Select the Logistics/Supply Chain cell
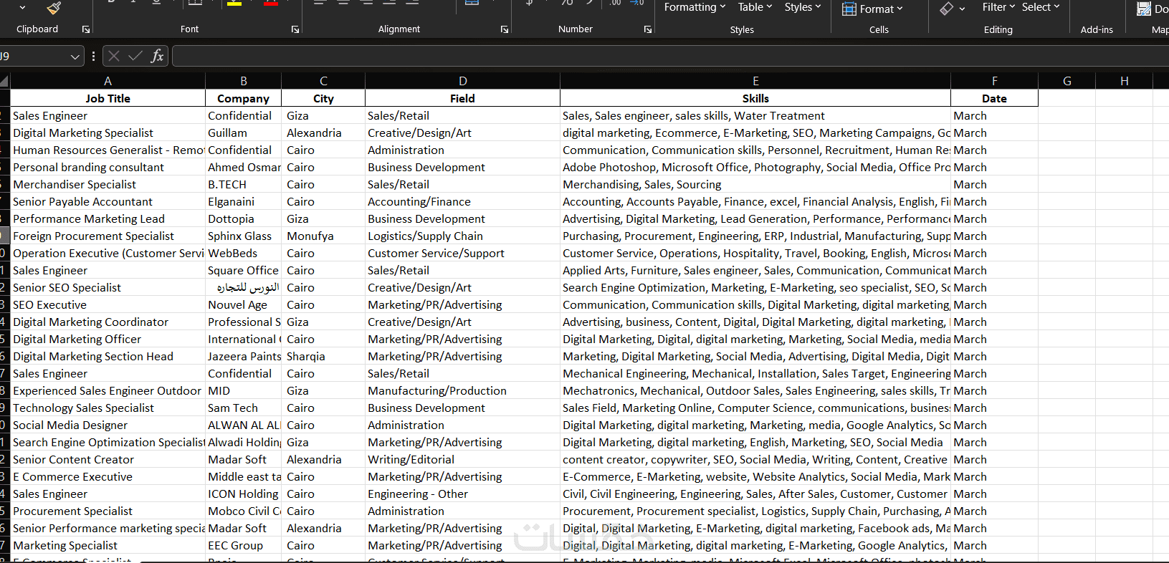This screenshot has height=563, width=1169. point(462,236)
